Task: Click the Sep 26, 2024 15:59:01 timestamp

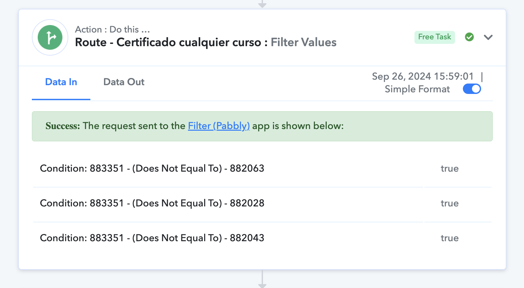Action: click(423, 76)
